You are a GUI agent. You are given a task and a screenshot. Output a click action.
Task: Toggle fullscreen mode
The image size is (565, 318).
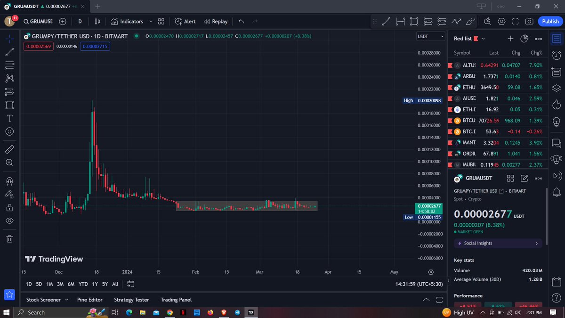click(516, 22)
